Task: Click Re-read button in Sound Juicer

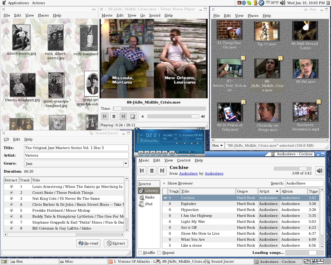Action: pos(88,243)
